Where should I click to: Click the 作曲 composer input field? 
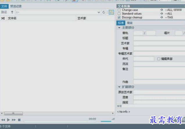click(159, 82)
